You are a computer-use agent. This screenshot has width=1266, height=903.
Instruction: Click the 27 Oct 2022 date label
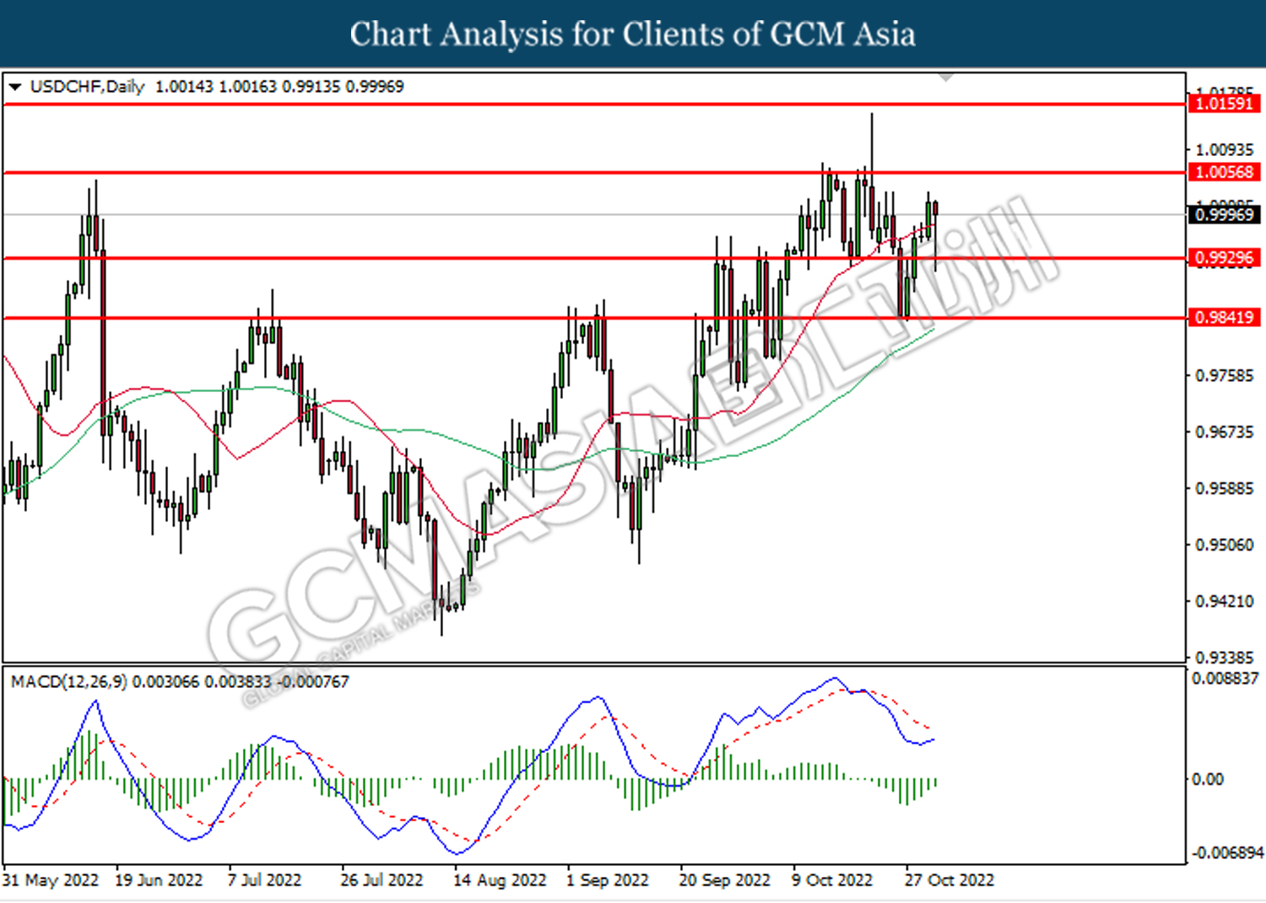click(949, 880)
